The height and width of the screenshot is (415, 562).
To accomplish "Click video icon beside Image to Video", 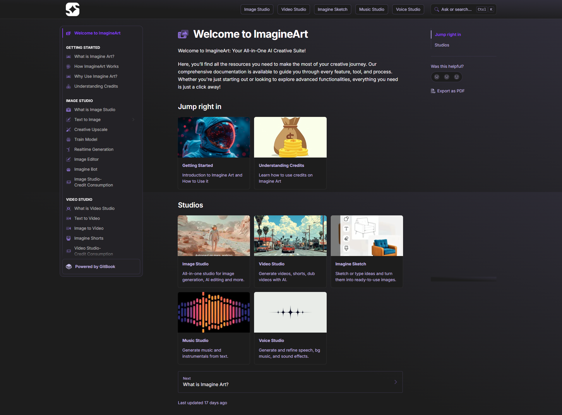I will pyautogui.click(x=68, y=228).
